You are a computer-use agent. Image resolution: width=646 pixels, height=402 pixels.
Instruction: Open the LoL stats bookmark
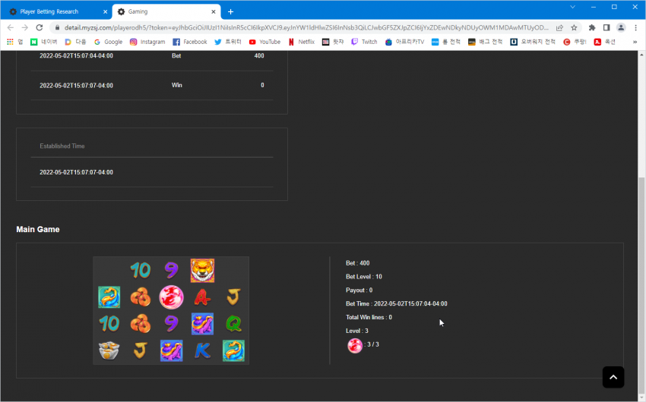446,42
